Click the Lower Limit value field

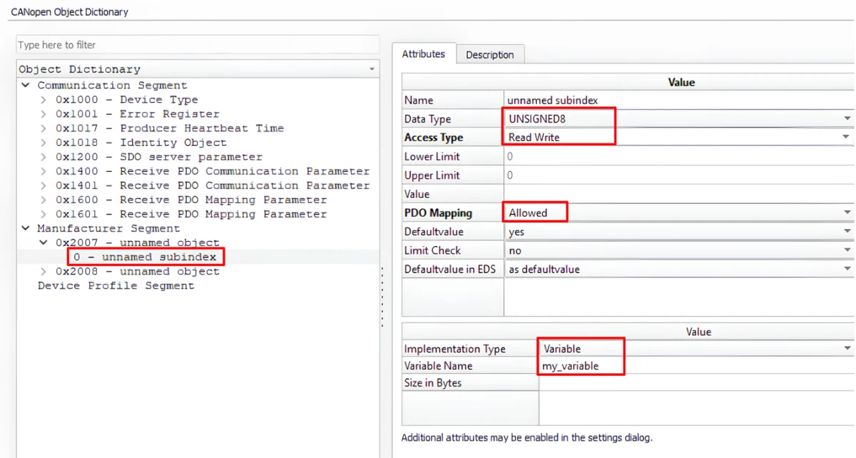coord(680,156)
